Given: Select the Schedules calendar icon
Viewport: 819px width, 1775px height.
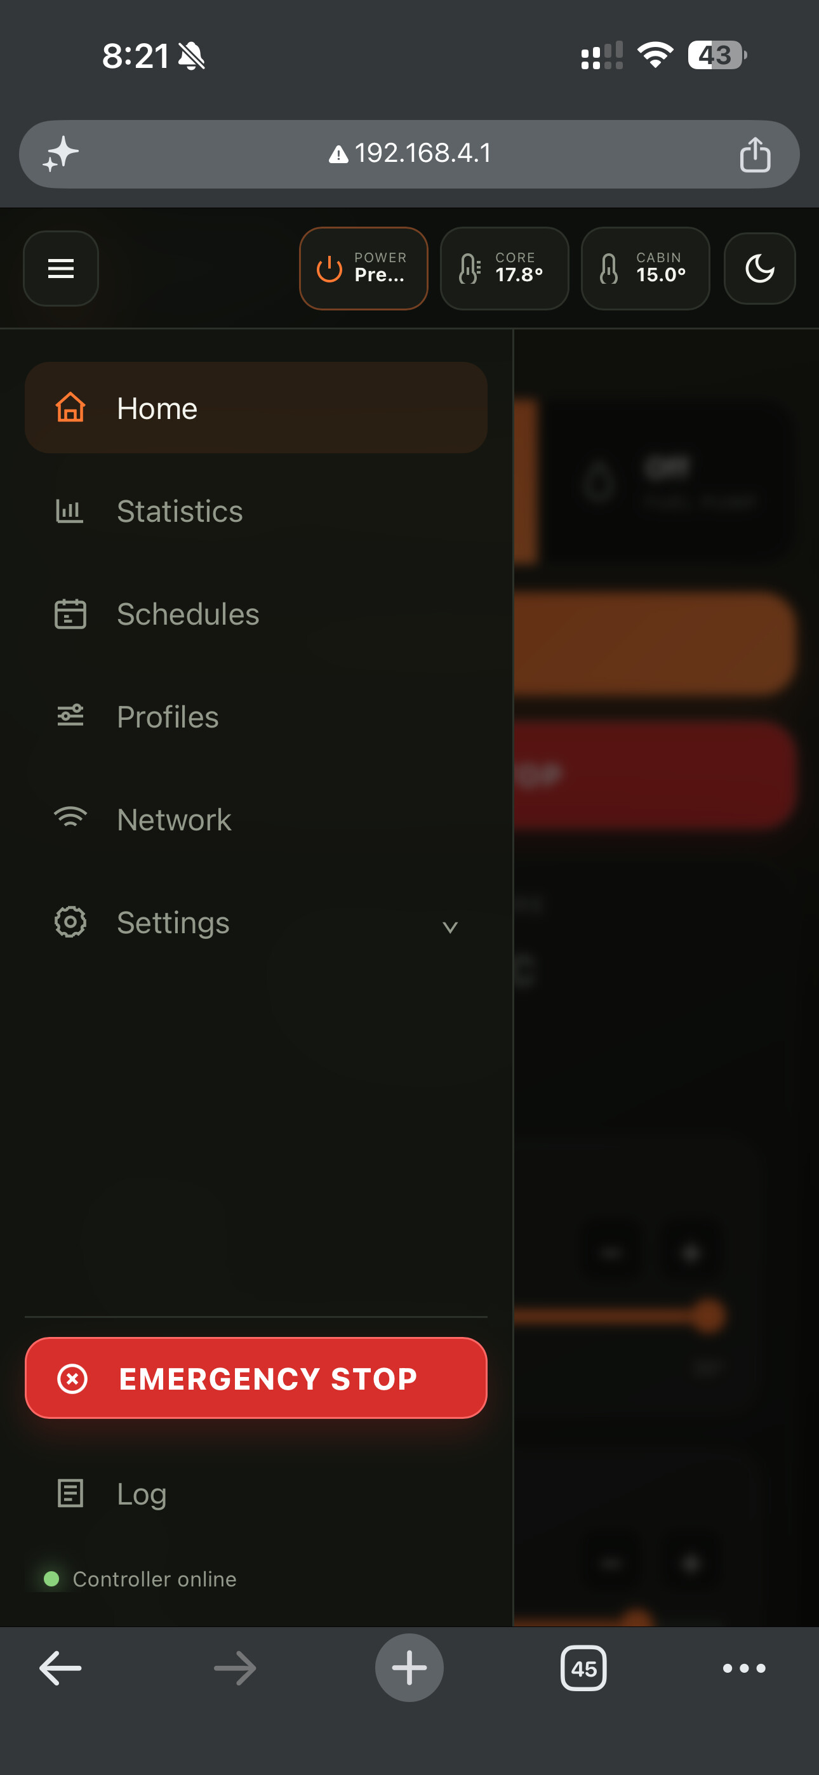Looking at the screenshot, I should point(70,613).
